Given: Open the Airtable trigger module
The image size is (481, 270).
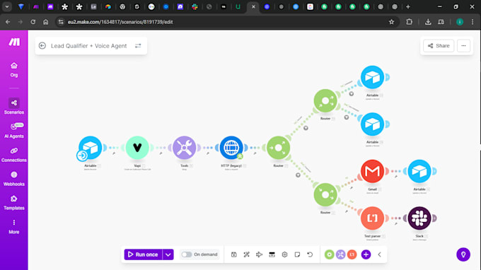Looking at the screenshot, I should (x=91, y=148).
